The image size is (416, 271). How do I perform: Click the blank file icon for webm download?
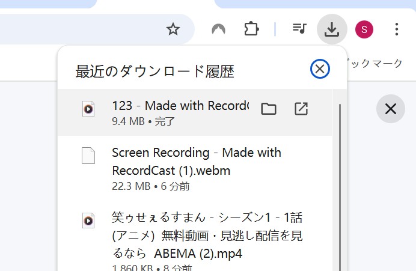coord(88,156)
